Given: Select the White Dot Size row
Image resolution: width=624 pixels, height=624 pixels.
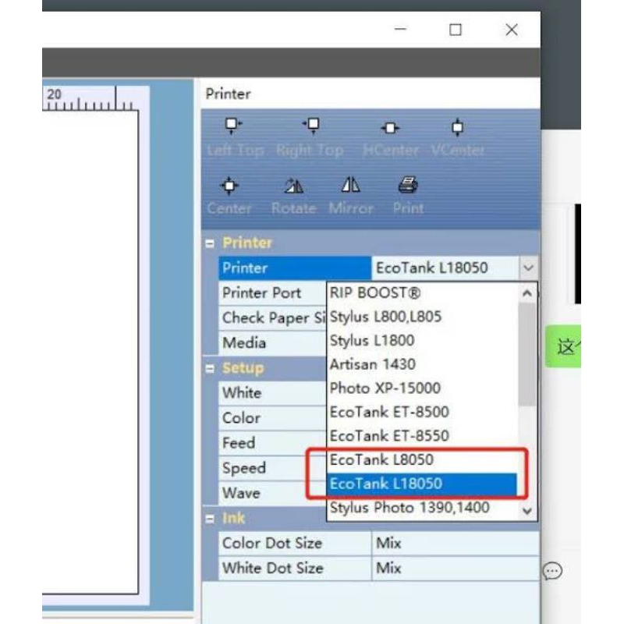Looking at the screenshot, I should (x=379, y=569).
